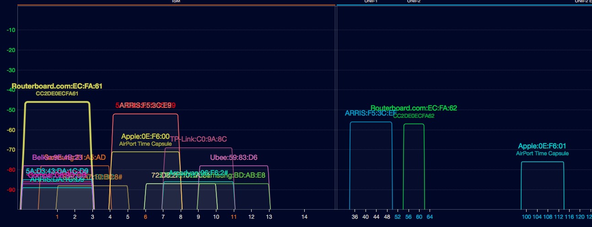Select the Arcadyan:96:F6:2# network label

pyautogui.click(x=199, y=173)
